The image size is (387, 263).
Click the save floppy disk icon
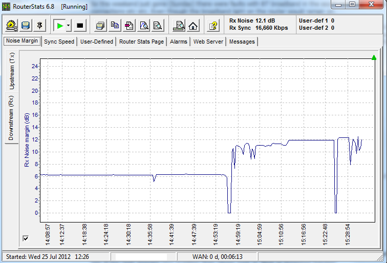point(26,25)
